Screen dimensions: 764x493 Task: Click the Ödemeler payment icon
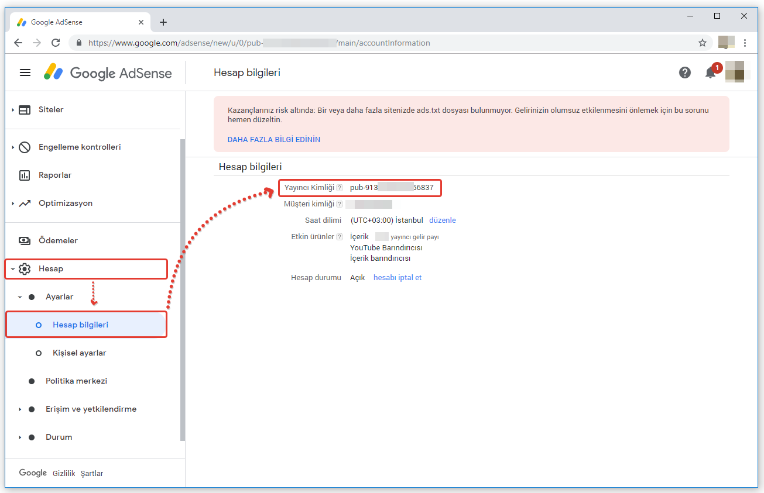25,241
